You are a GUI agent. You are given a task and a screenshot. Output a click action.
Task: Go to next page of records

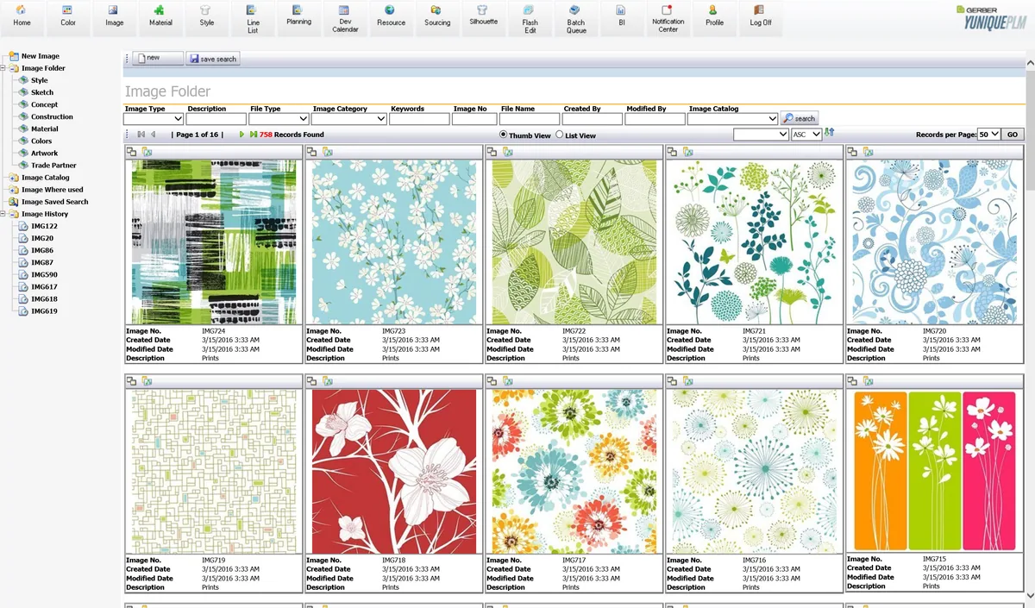[x=241, y=135]
